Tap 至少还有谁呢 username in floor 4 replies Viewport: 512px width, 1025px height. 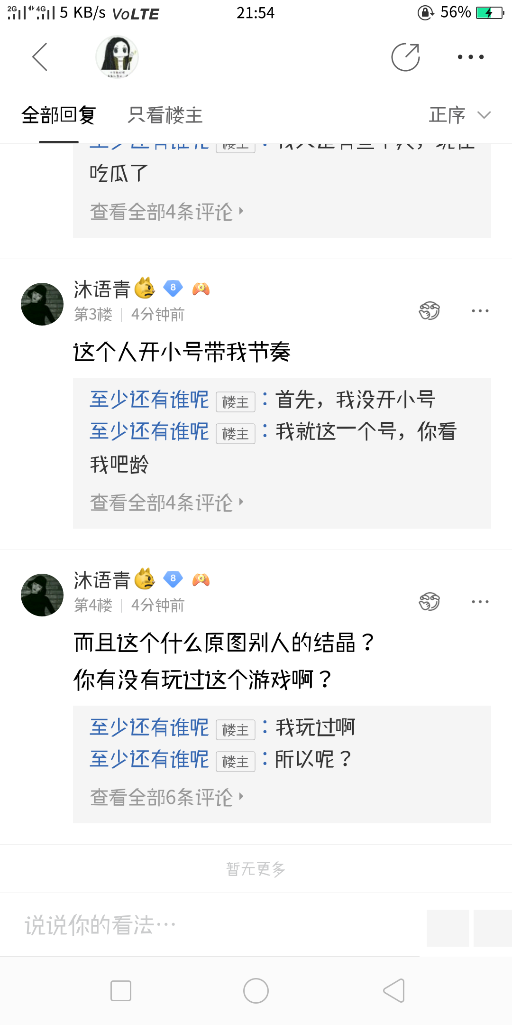tap(149, 727)
